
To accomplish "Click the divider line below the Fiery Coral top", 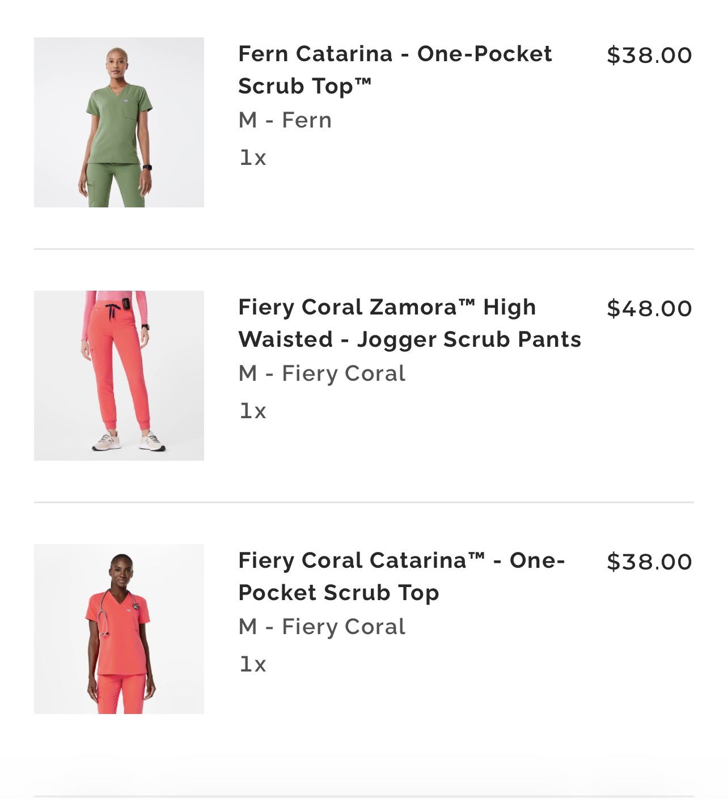I will pyautogui.click(x=363, y=796).
